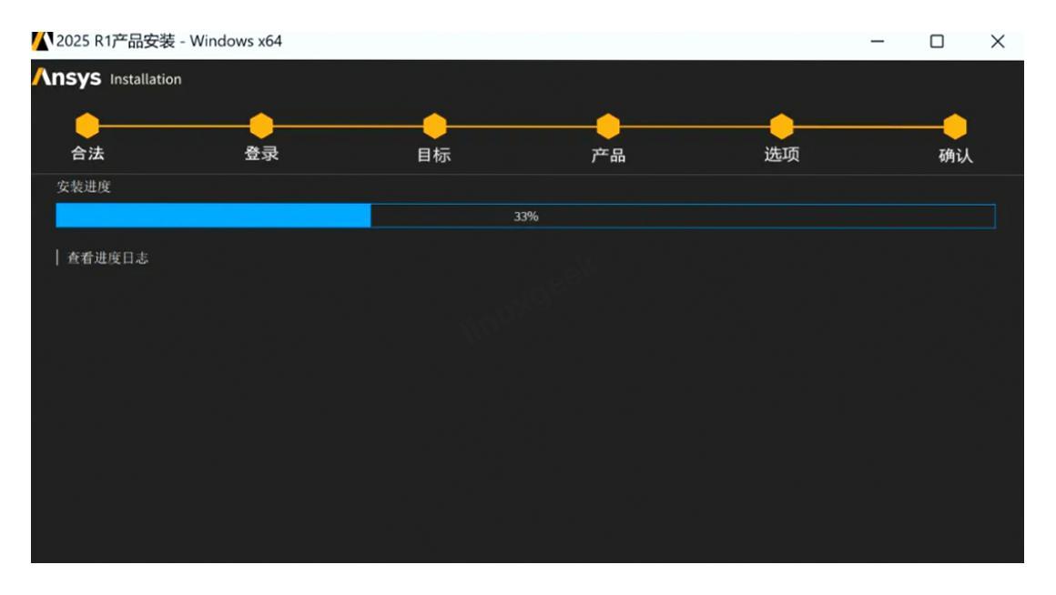The height and width of the screenshot is (595, 1056).
Task: Maximize the installer window
Action: [x=937, y=41]
